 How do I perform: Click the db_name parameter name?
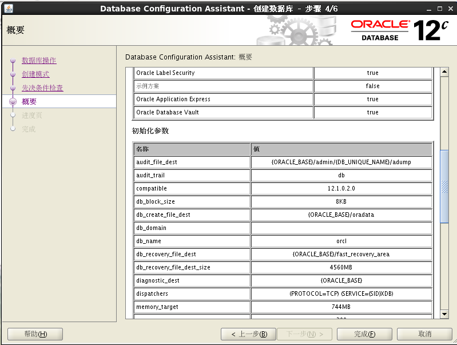[192, 241]
